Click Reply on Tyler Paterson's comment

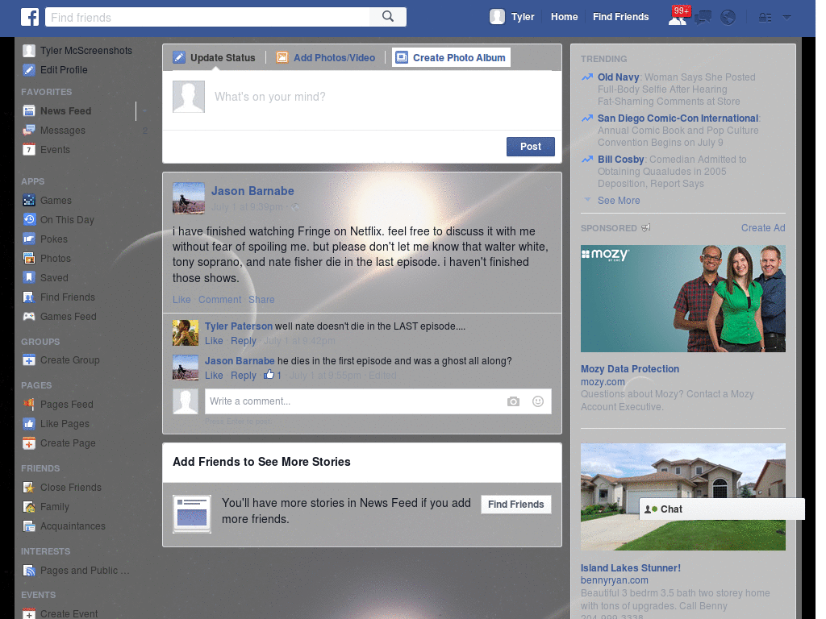244,341
